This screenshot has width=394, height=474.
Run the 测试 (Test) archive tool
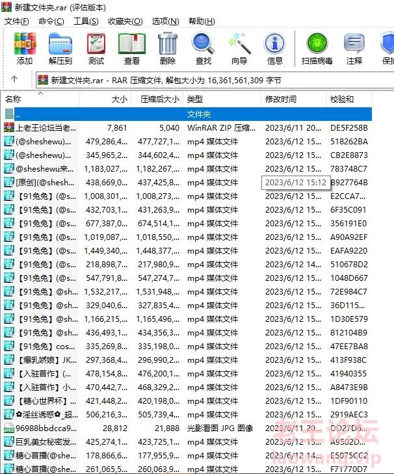coord(96,44)
